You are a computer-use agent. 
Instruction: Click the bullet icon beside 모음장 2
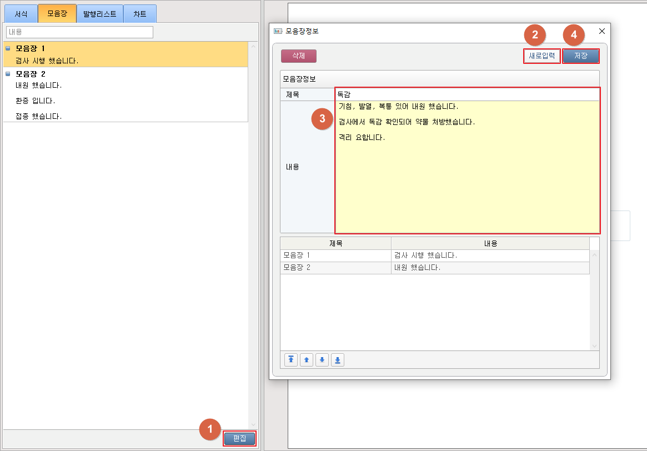click(8, 73)
